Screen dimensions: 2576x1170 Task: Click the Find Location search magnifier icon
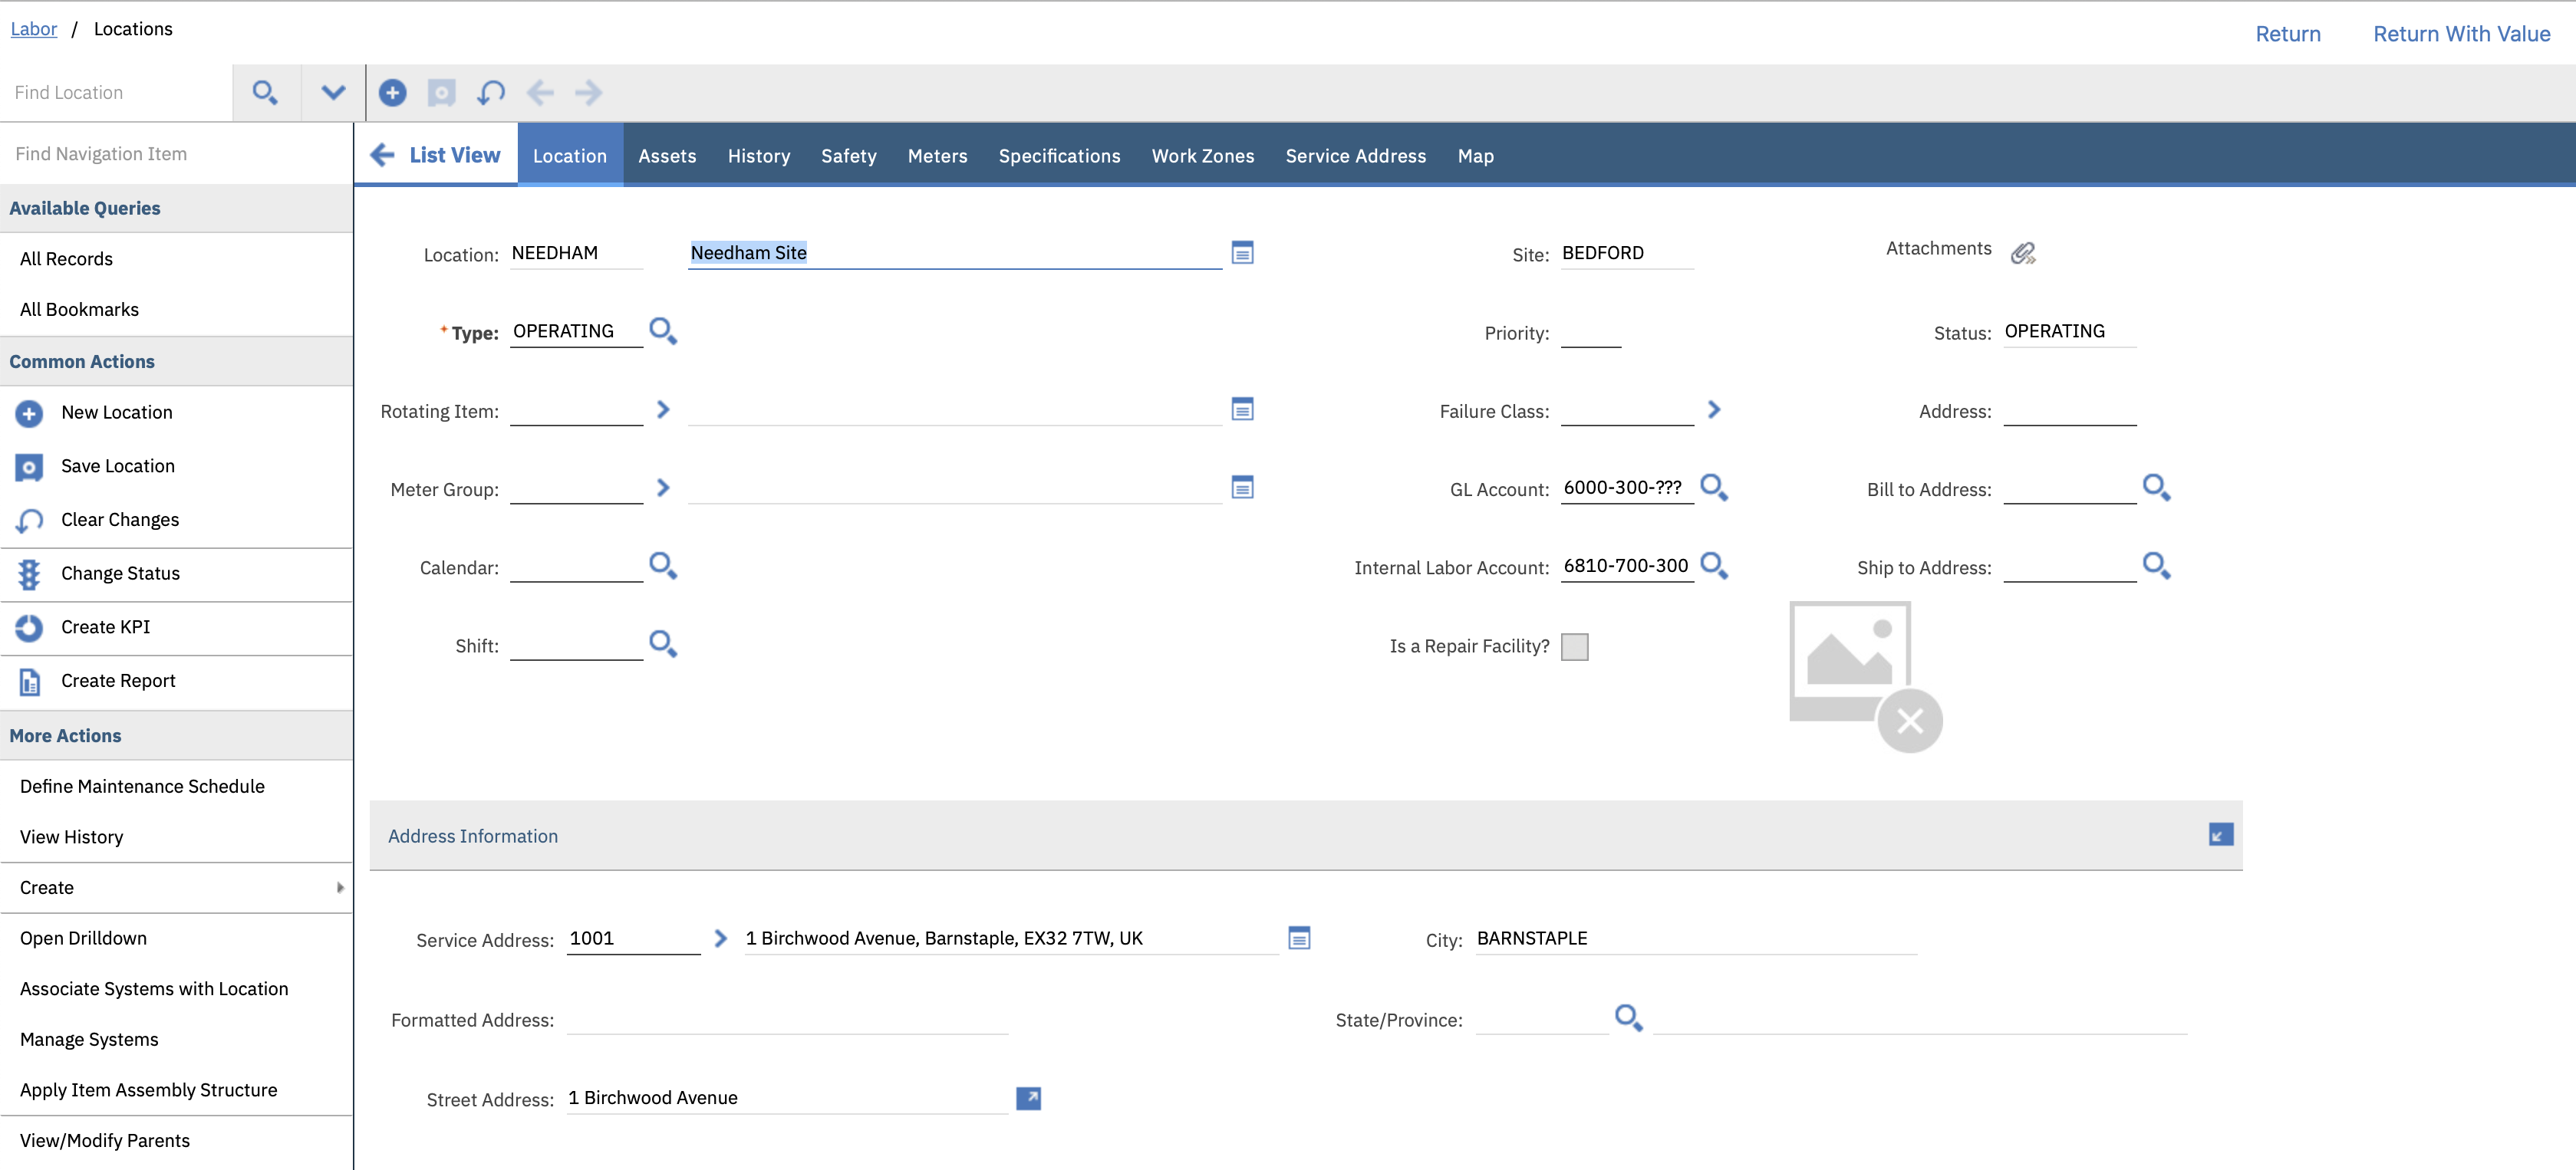(x=265, y=93)
